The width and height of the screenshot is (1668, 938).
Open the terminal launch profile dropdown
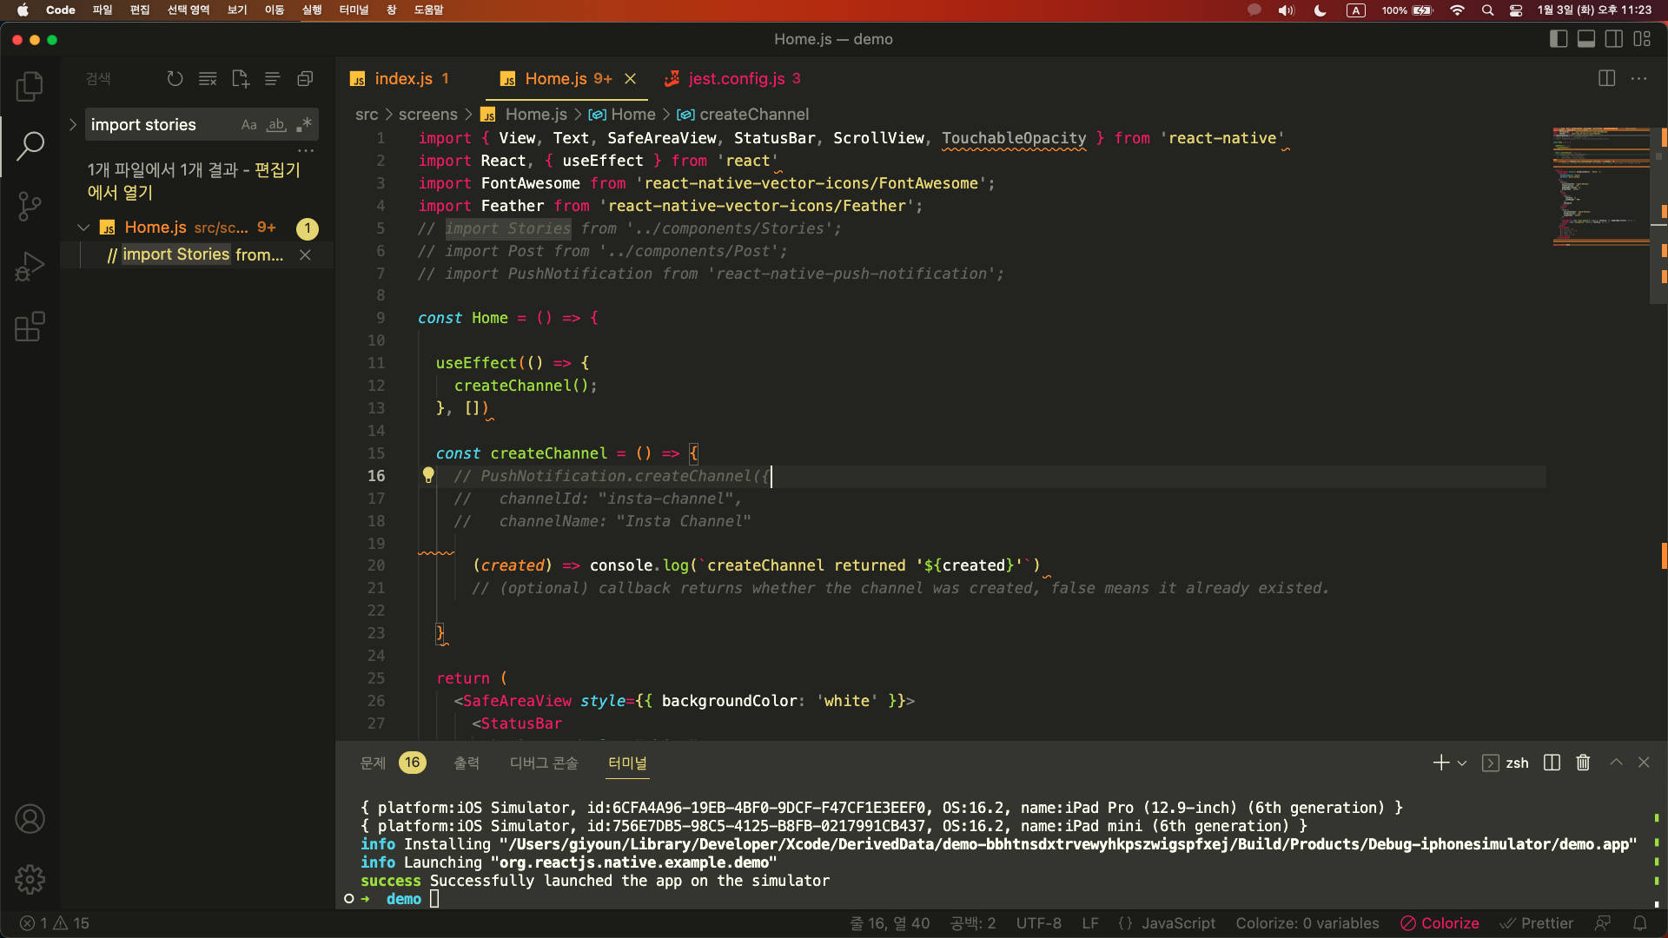coord(1462,763)
